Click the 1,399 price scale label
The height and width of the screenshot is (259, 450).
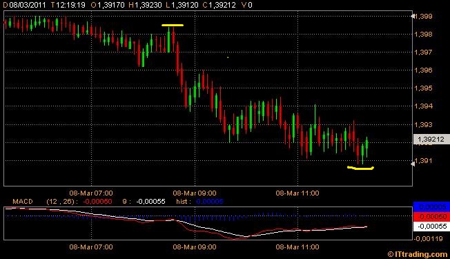(x=423, y=17)
